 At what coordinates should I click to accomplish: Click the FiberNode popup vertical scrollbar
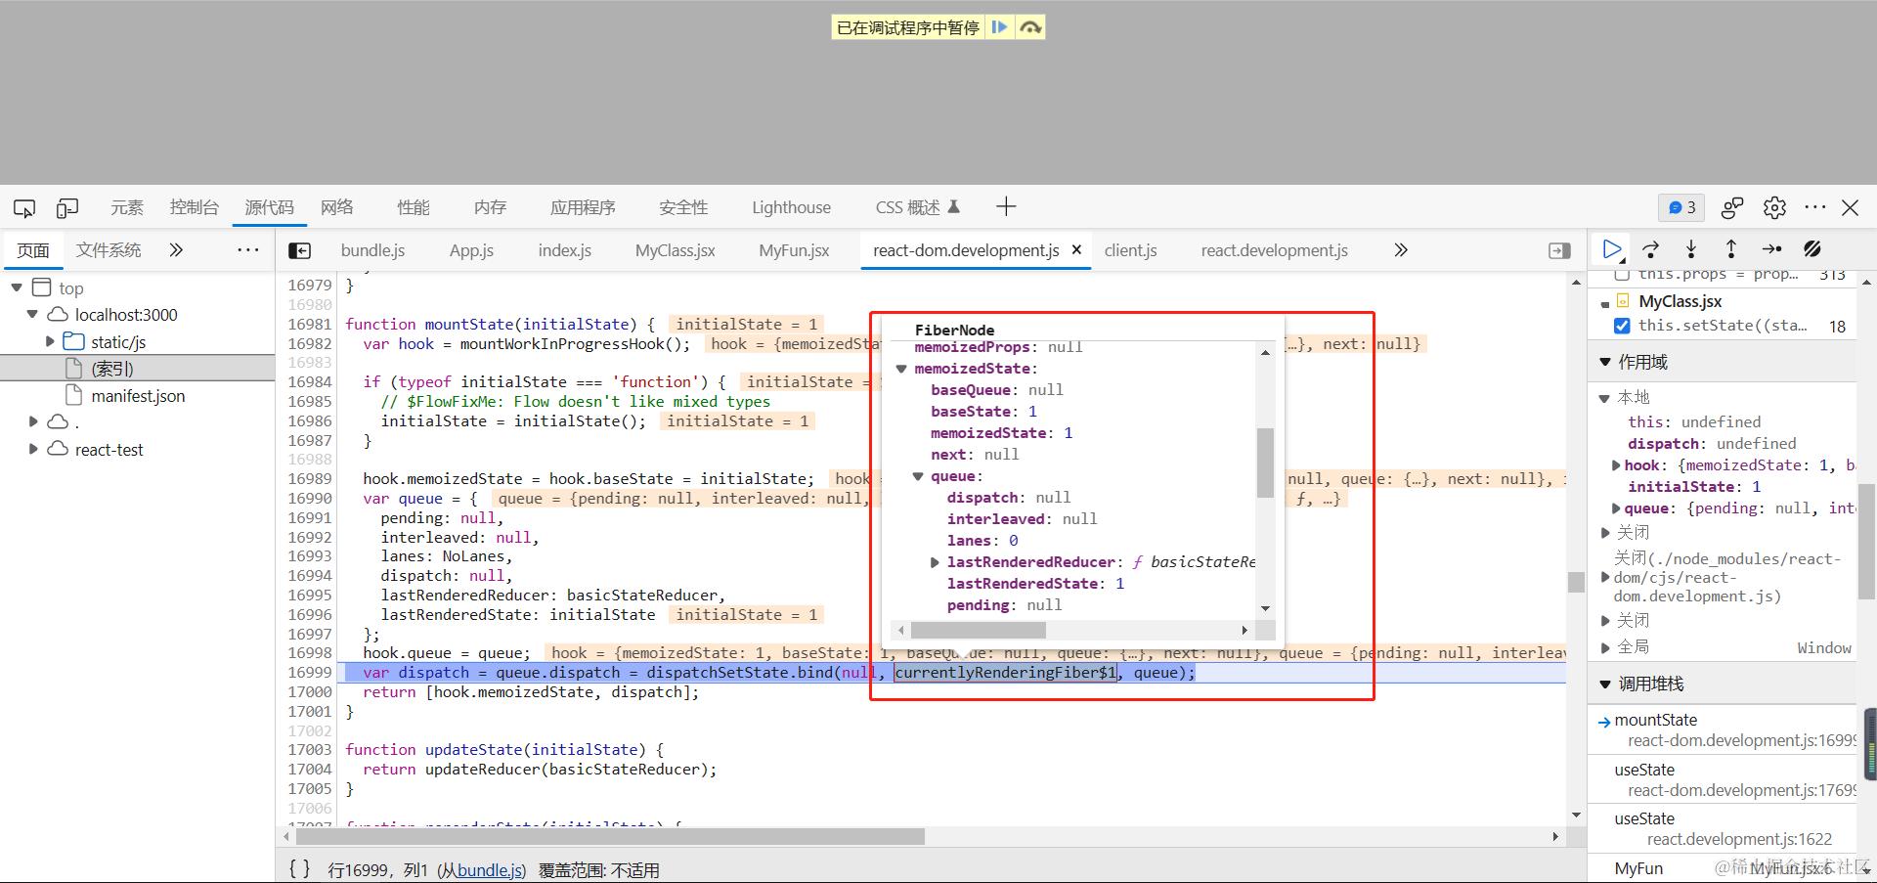pos(1265,463)
